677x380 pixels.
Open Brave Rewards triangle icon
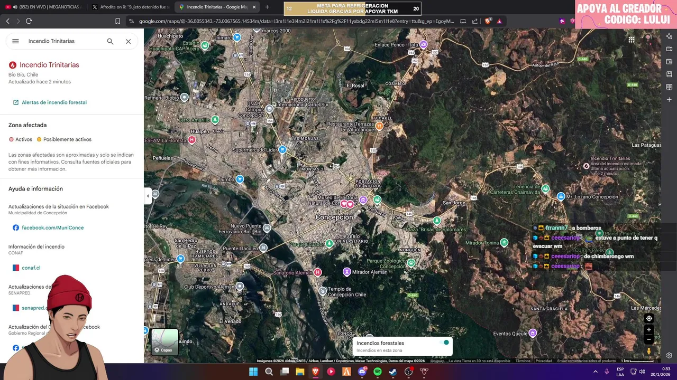499,21
